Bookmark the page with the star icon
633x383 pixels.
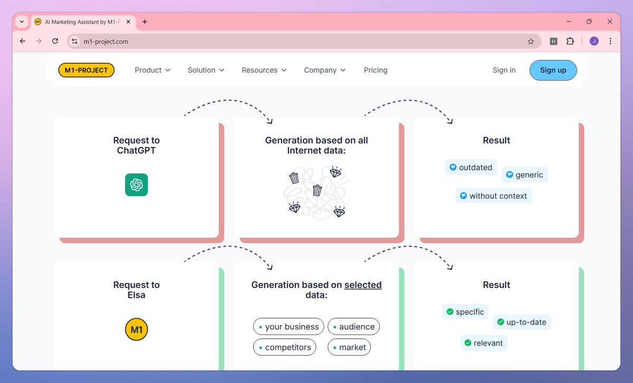531,41
